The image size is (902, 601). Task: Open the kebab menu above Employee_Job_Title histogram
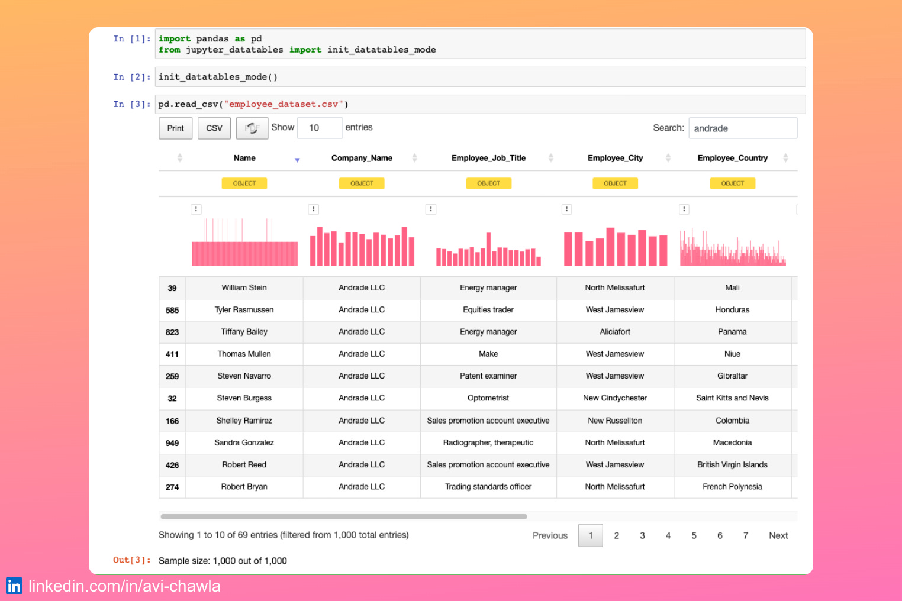click(x=430, y=209)
